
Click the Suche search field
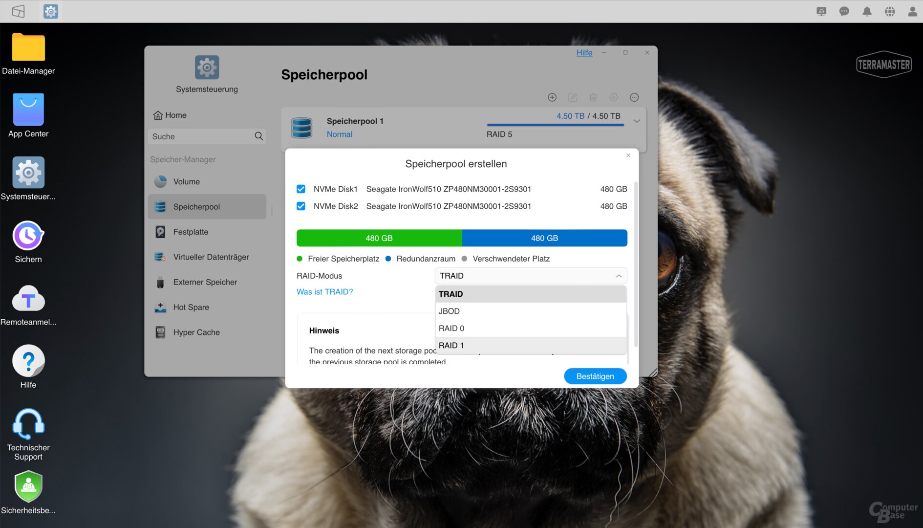(201, 136)
